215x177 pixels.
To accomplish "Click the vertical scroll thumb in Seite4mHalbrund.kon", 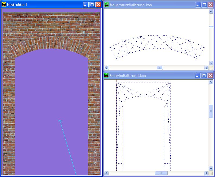I will [211, 111].
